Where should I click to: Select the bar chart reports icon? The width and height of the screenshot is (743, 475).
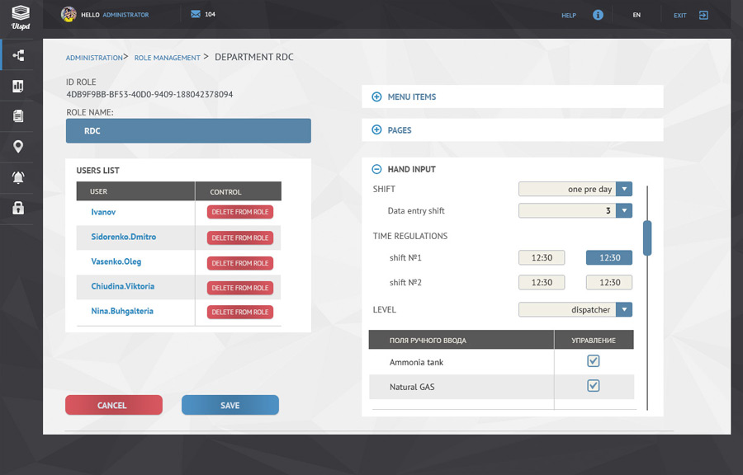[18, 85]
